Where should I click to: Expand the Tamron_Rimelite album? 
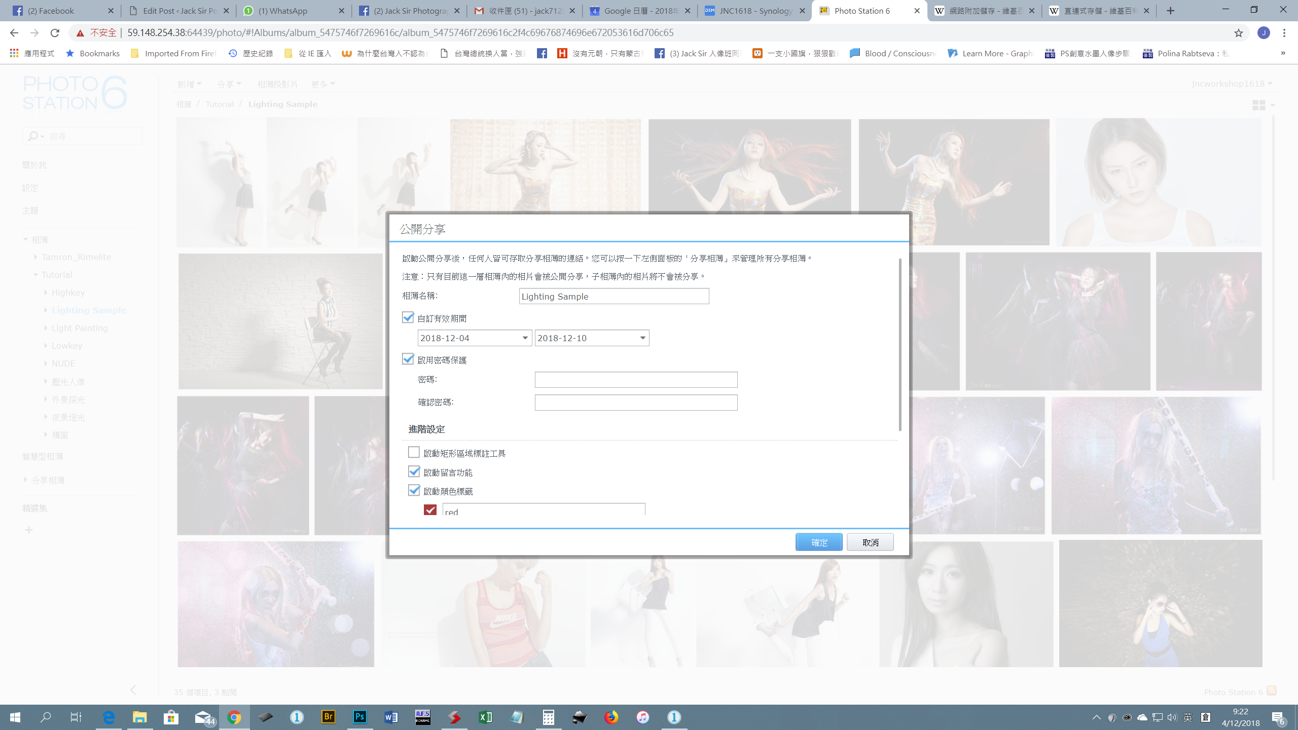[35, 257]
